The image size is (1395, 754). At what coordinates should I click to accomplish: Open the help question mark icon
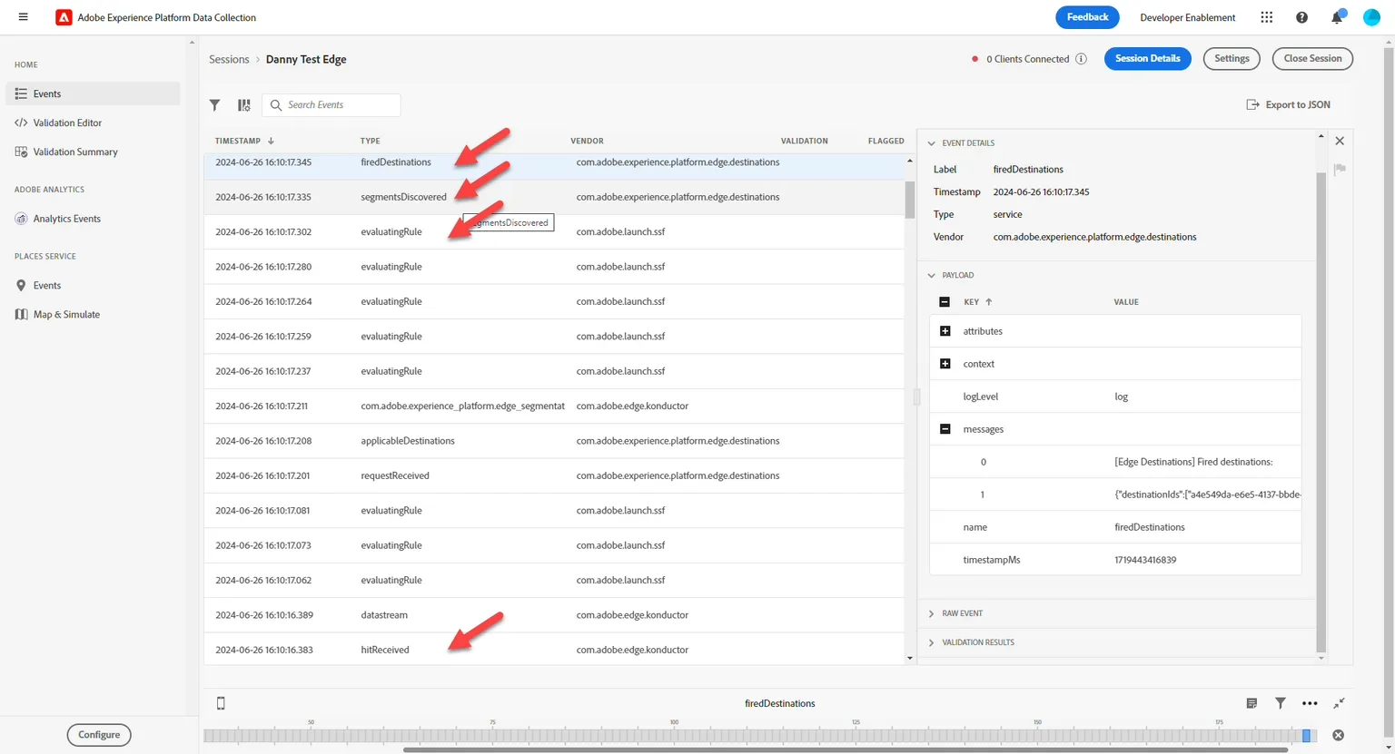coord(1301,17)
